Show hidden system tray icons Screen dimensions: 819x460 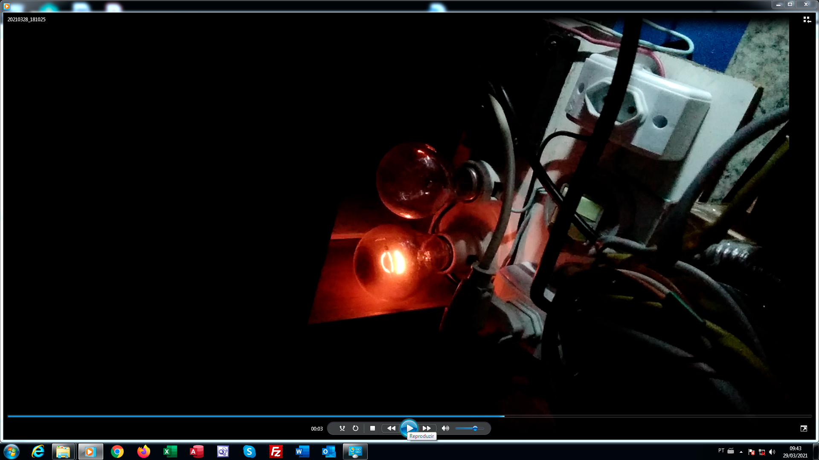(x=741, y=452)
